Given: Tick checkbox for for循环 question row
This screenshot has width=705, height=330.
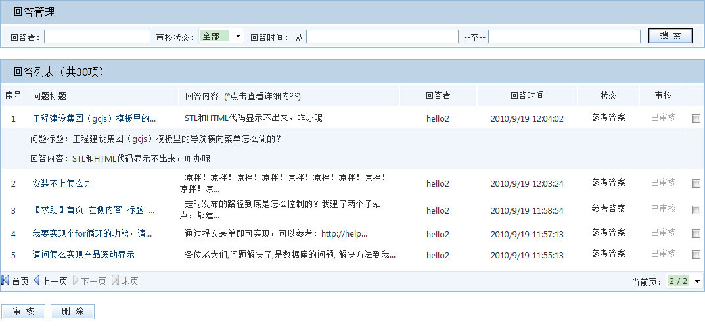Looking at the screenshot, I should pyautogui.click(x=696, y=234).
